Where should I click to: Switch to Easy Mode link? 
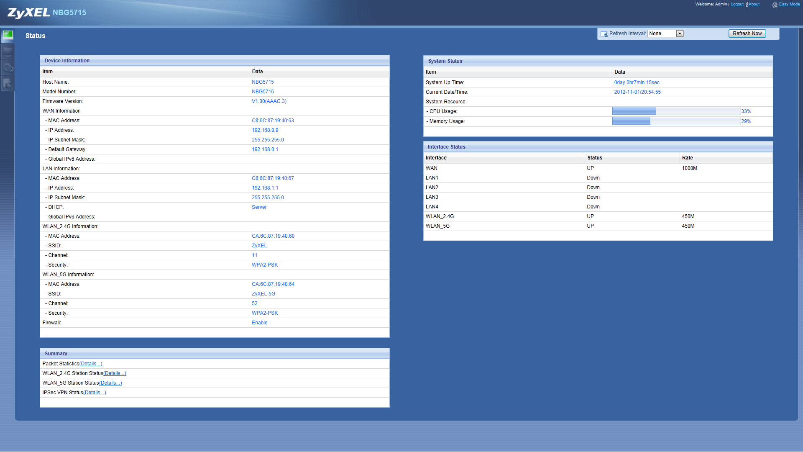pyautogui.click(x=790, y=4)
